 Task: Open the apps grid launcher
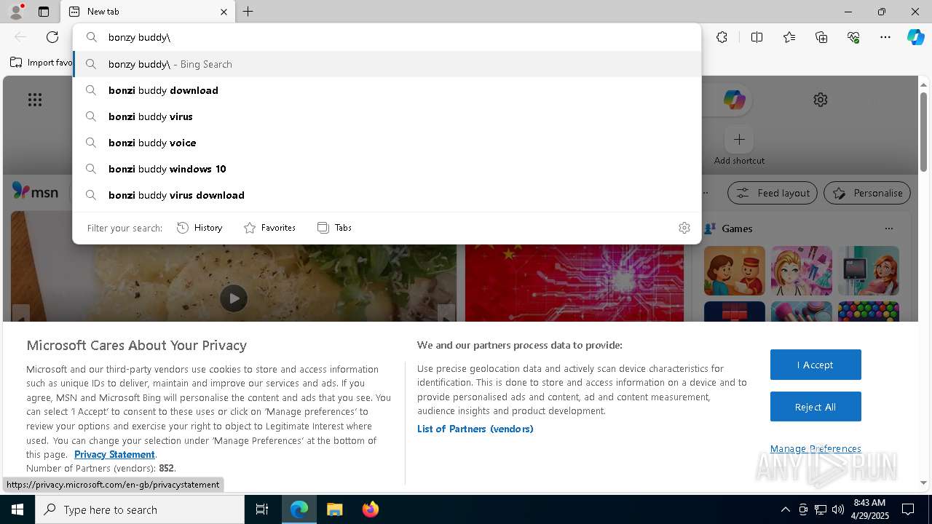(x=35, y=100)
